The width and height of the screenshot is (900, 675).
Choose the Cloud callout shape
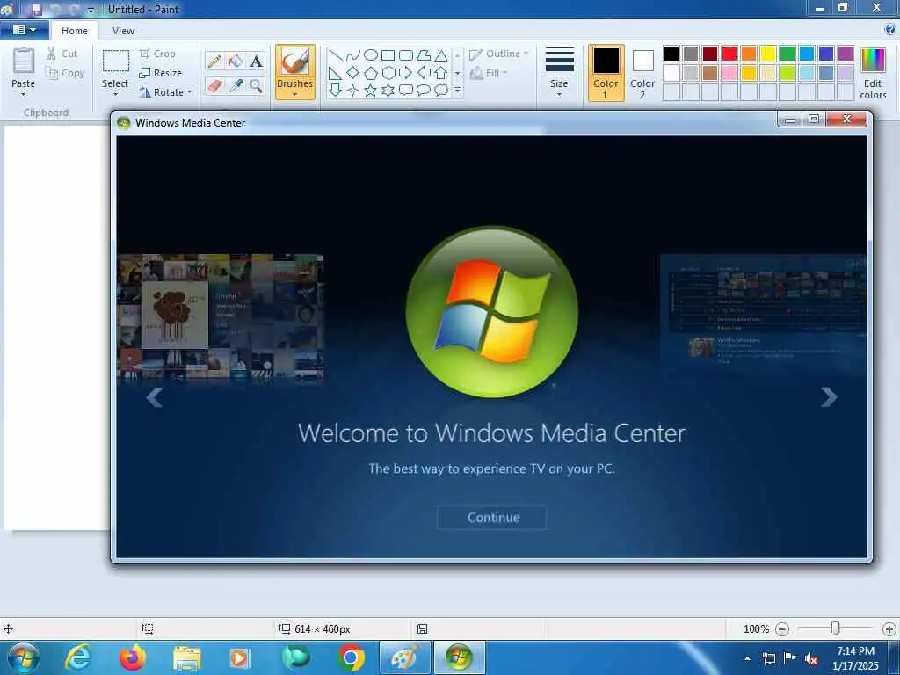pos(441,91)
